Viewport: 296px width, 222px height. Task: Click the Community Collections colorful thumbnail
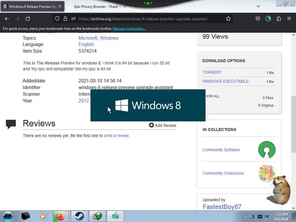pos(266,173)
